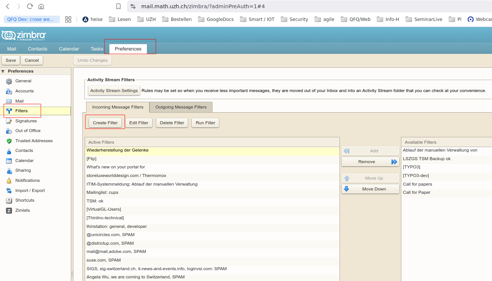492x281 pixels.
Task: Open browser apps grid icon
Action: [x=68, y=19]
